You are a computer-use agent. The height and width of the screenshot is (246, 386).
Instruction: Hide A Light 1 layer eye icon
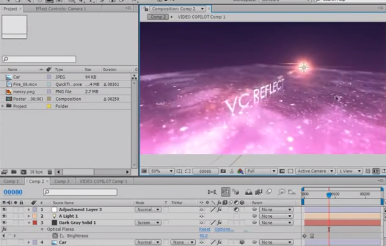click(x=4, y=216)
